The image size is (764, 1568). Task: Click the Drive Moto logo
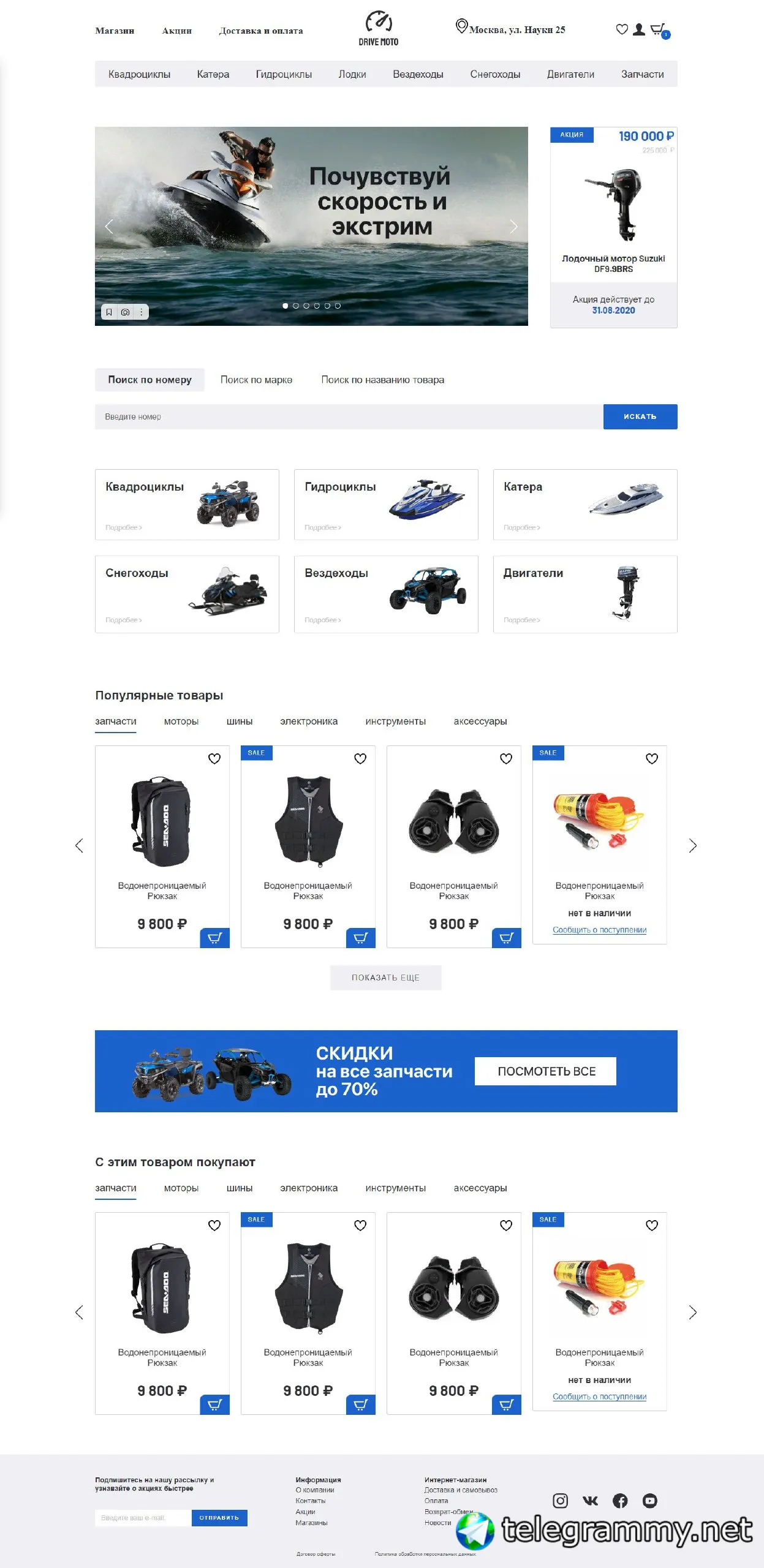[x=379, y=29]
